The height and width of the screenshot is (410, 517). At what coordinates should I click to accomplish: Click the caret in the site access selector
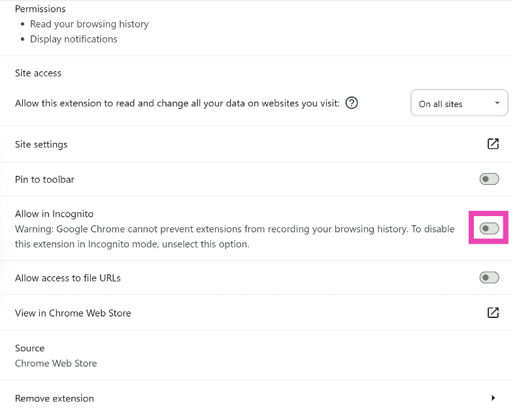(497, 103)
